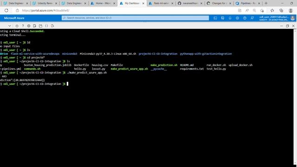This screenshot has width=297, height=167.
Task: Open Cloud Shell help question mark
Action: click(23, 26)
